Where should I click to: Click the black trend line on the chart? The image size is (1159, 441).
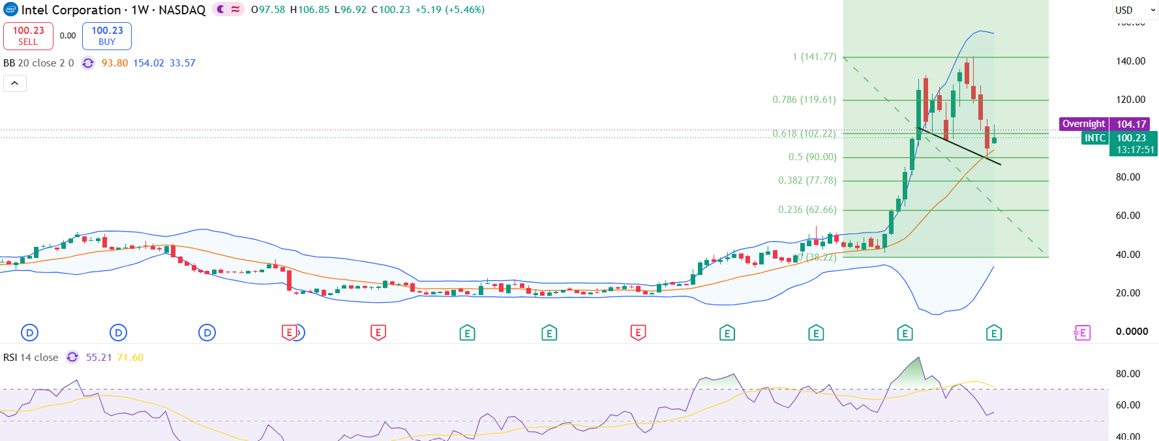[959, 146]
